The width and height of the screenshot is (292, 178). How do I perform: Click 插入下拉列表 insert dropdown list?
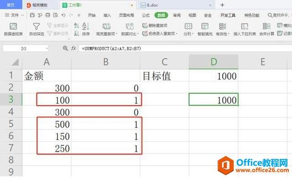[x=245, y=29]
